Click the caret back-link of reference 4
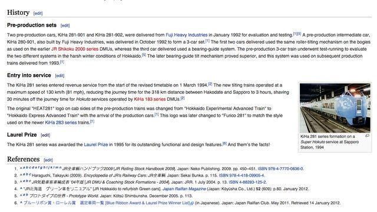 point(21,188)
